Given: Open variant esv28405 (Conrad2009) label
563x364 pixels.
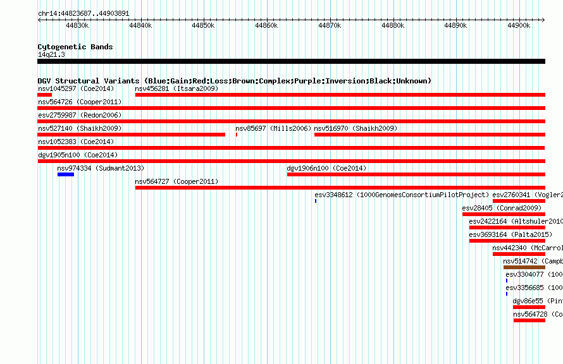Looking at the screenshot, I should (502, 208).
